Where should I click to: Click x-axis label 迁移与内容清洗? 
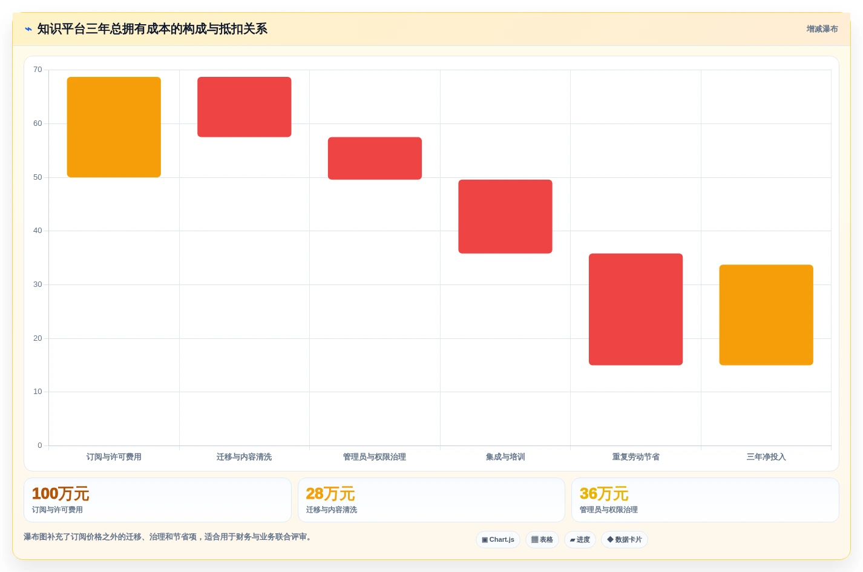point(244,457)
